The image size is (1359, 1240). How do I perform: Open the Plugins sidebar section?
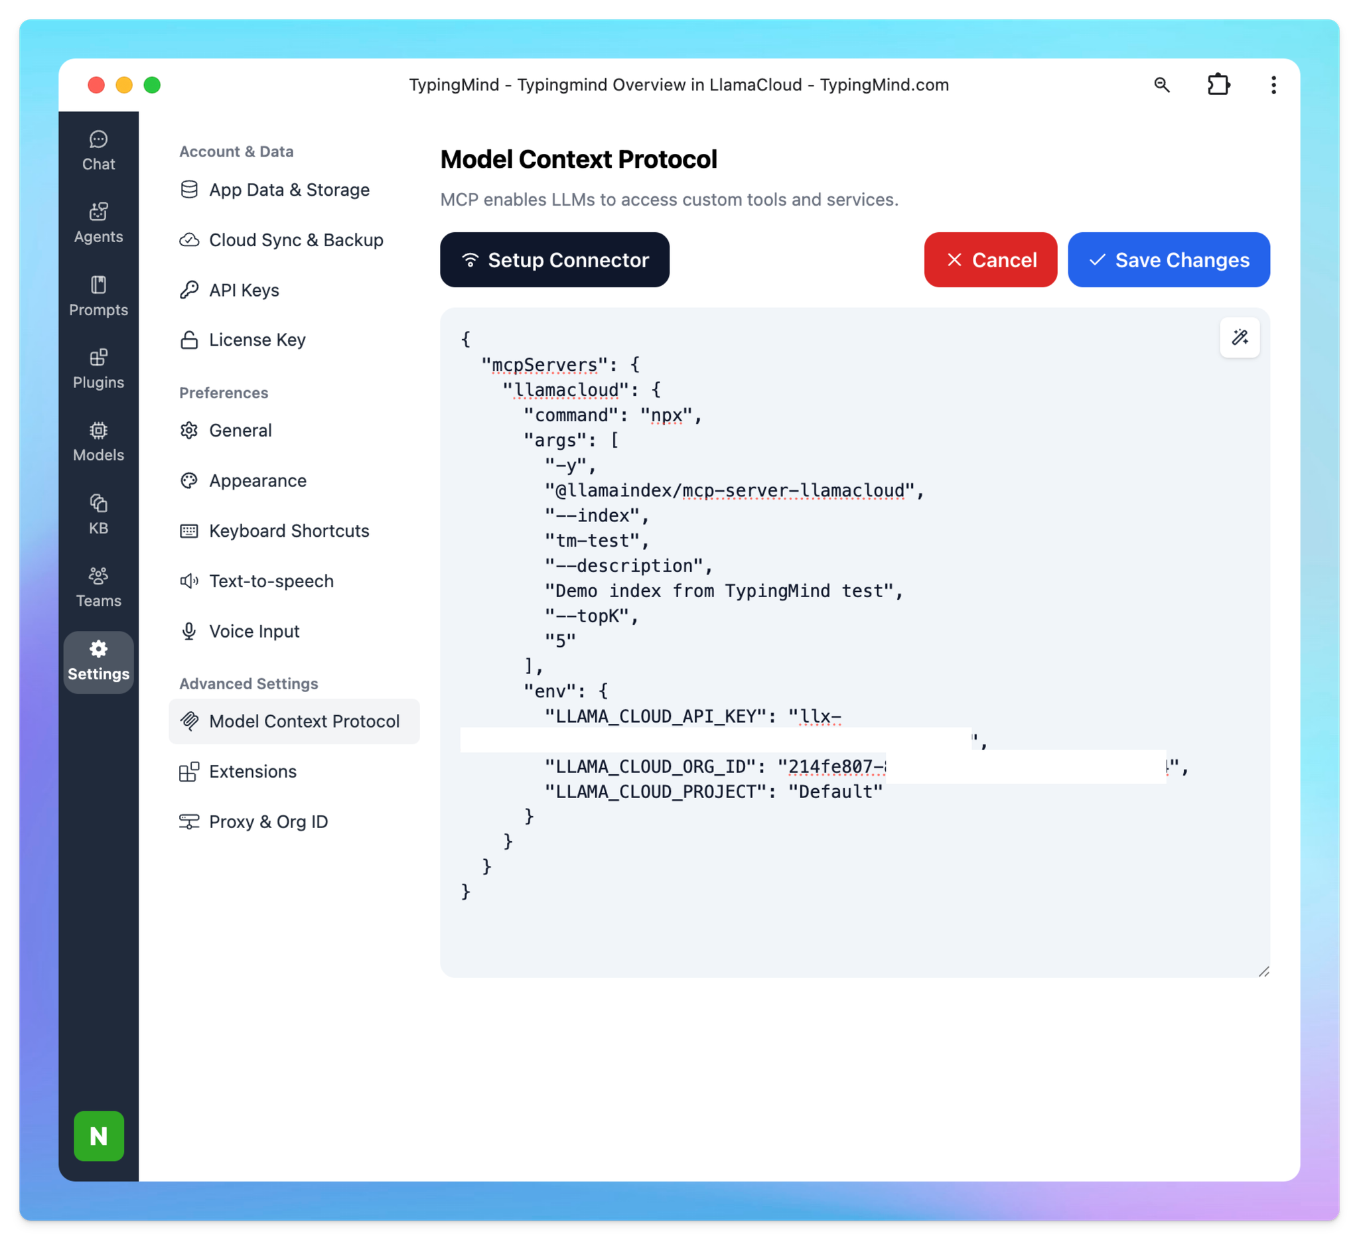click(x=98, y=369)
